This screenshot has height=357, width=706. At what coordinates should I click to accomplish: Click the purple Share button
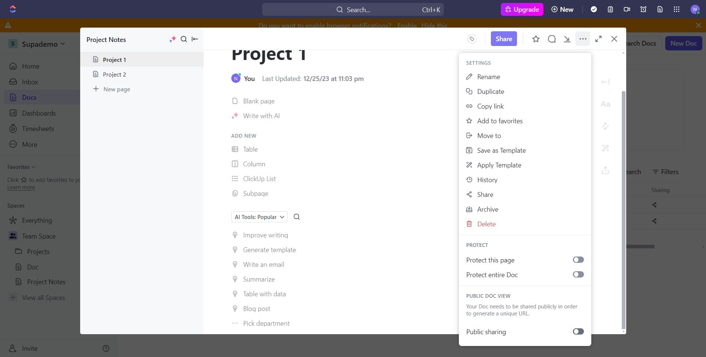pos(503,39)
